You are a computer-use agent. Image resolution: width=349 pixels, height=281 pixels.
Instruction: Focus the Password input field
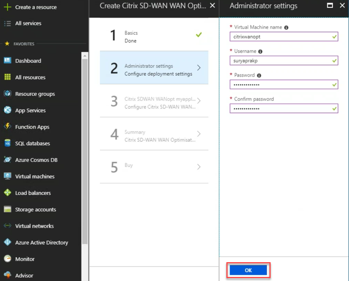(284, 84)
